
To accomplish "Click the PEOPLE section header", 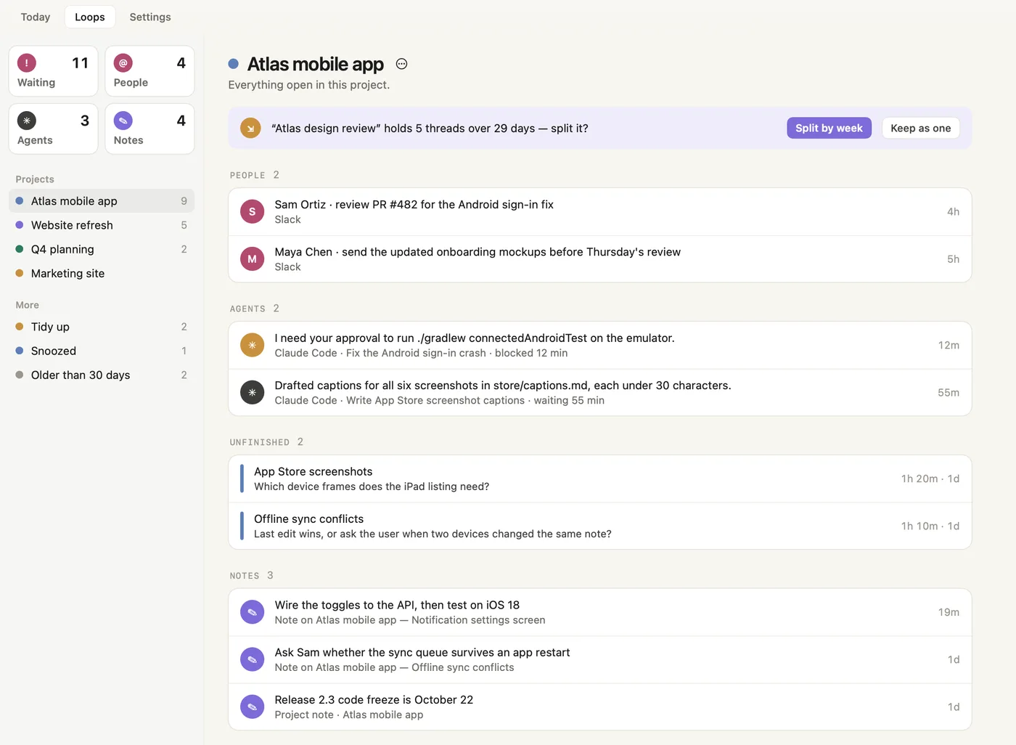I will [x=254, y=175].
